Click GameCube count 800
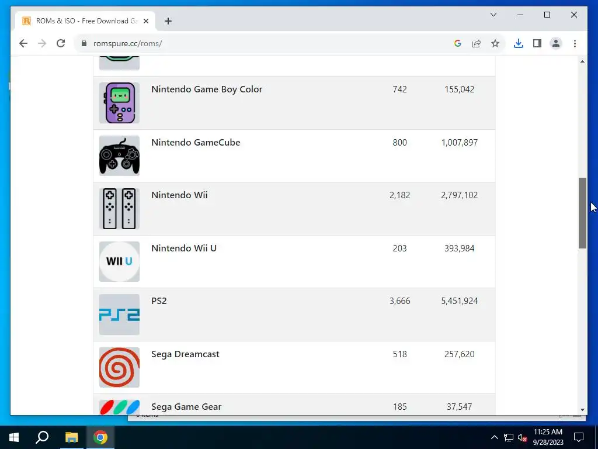Viewport: 598px width, 449px height. click(399, 143)
